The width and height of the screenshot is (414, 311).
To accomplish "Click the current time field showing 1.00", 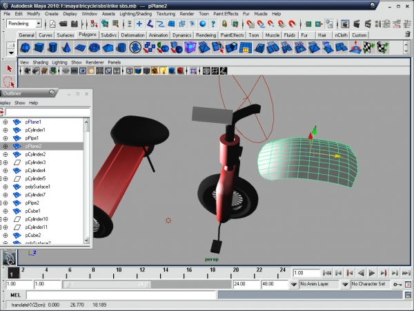I will tap(306, 273).
